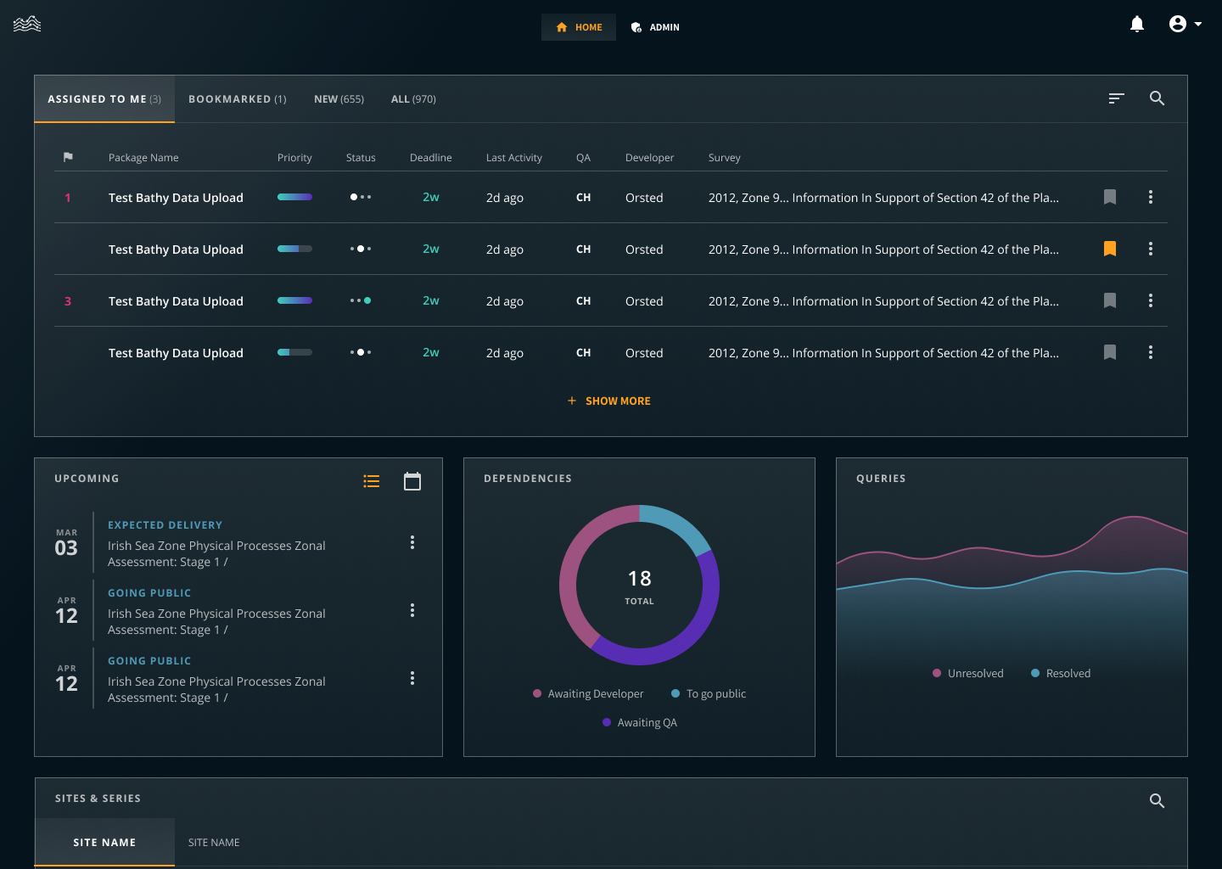
Task: Click the status dots in row flagged 3
Action: 361,300
